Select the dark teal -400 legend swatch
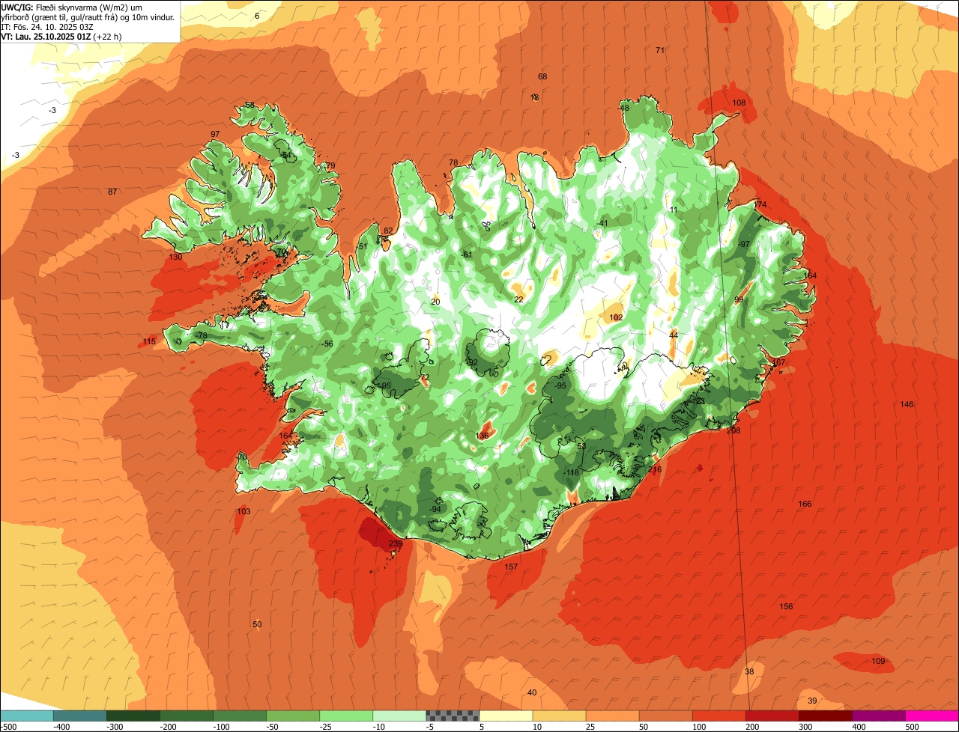 point(79,716)
